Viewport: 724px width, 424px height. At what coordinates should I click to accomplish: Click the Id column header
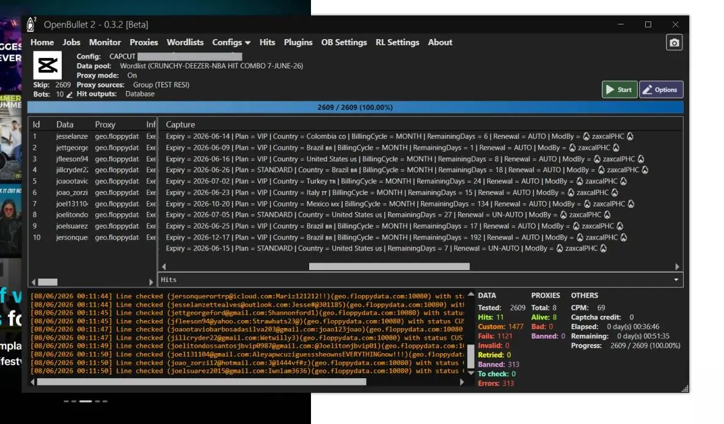coord(36,125)
